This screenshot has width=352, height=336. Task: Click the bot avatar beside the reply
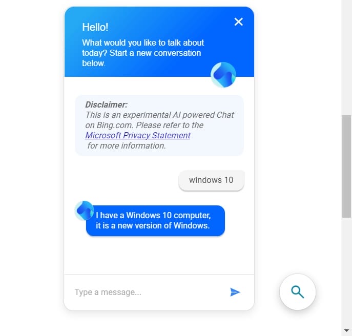coord(84,211)
